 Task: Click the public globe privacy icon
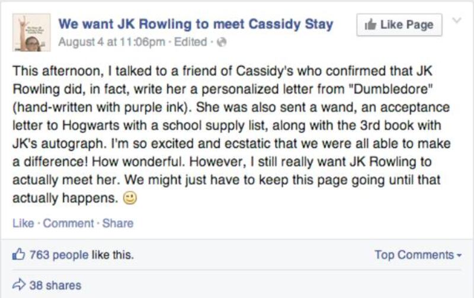coord(222,42)
